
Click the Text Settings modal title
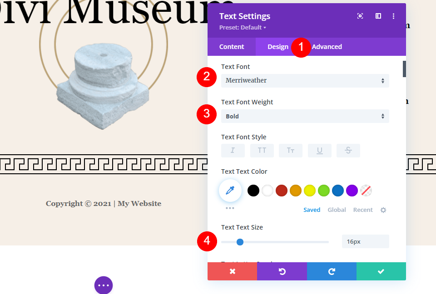[245, 16]
